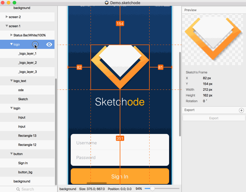Click the layer Search field
246x192 pixels.
point(29,189)
